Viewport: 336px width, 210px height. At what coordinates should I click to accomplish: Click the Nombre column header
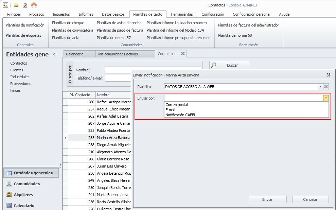coord(113,95)
